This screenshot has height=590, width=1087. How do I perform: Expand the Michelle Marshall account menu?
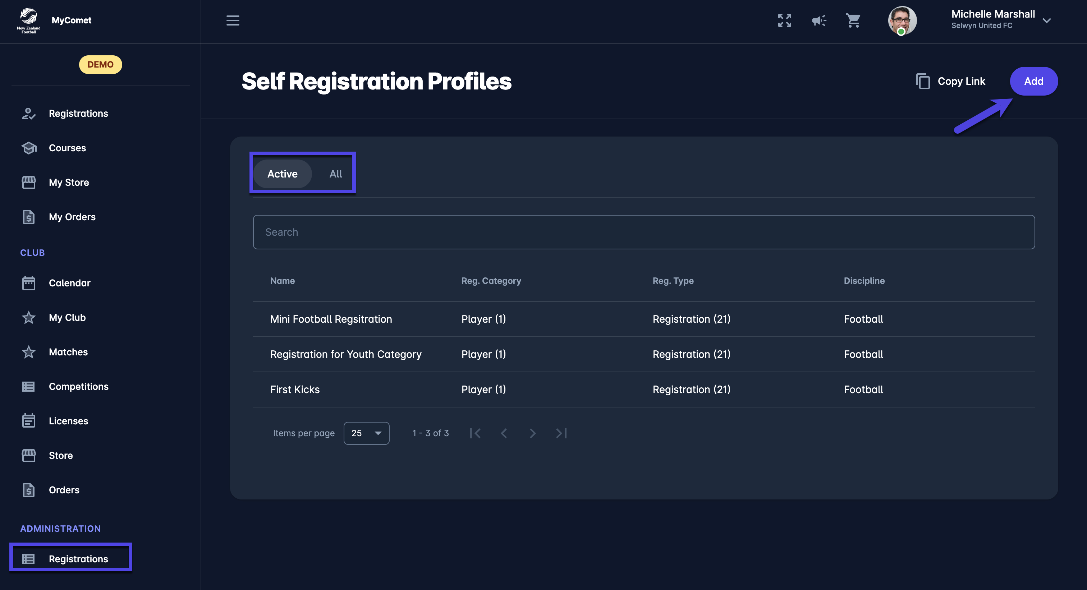(1047, 20)
